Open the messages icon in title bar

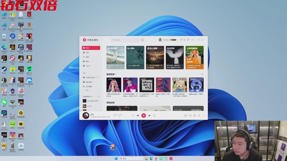point(181,40)
